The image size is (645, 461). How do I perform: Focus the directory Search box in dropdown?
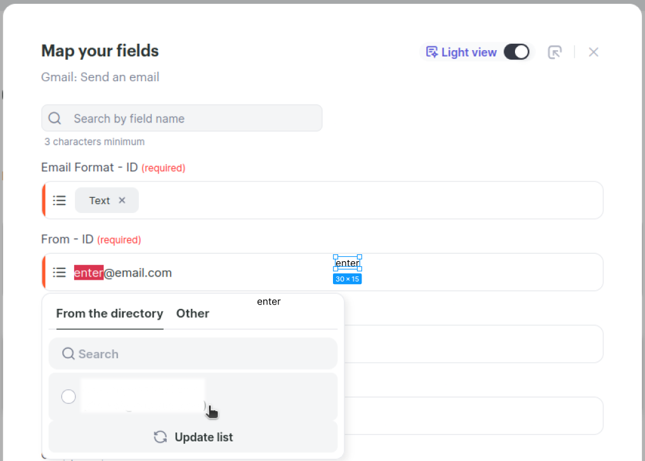pos(203,354)
